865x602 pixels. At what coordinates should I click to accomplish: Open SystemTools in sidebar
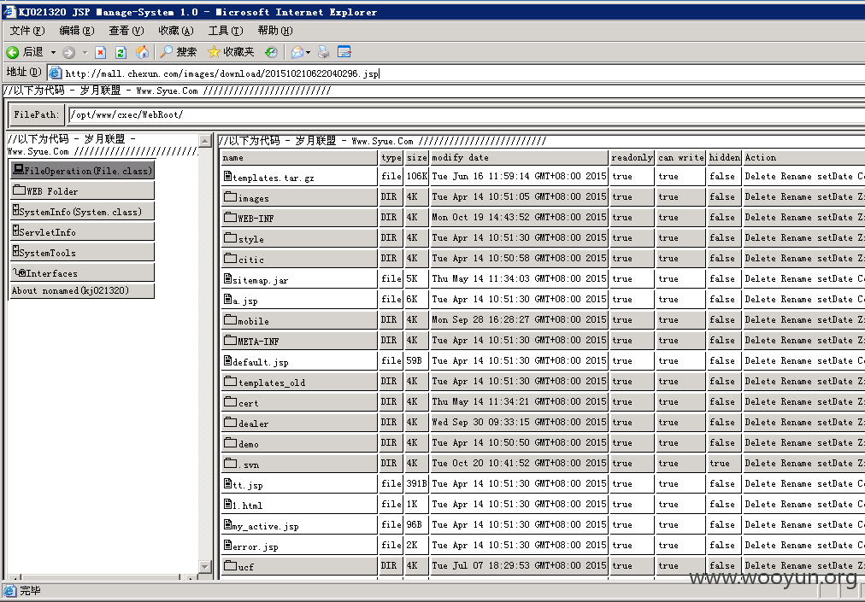tap(82, 252)
